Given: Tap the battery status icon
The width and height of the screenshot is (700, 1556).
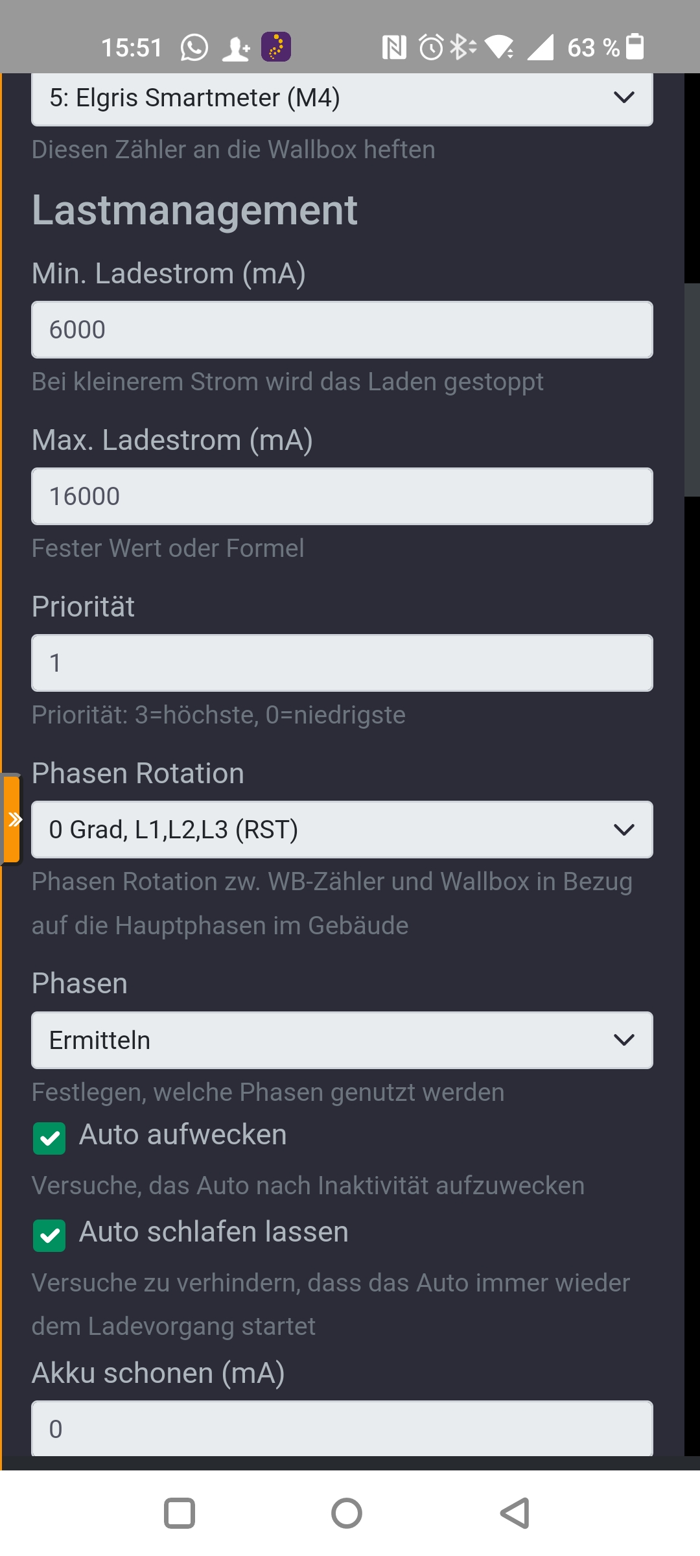Looking at the screenshot, I should click(x=635, y=47).
